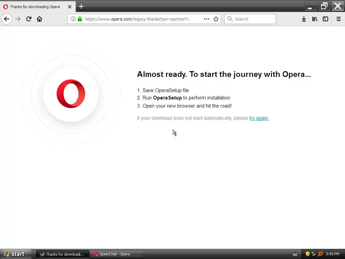
Task: Click the green secure connection padlock
Action: tap(80, 19)
